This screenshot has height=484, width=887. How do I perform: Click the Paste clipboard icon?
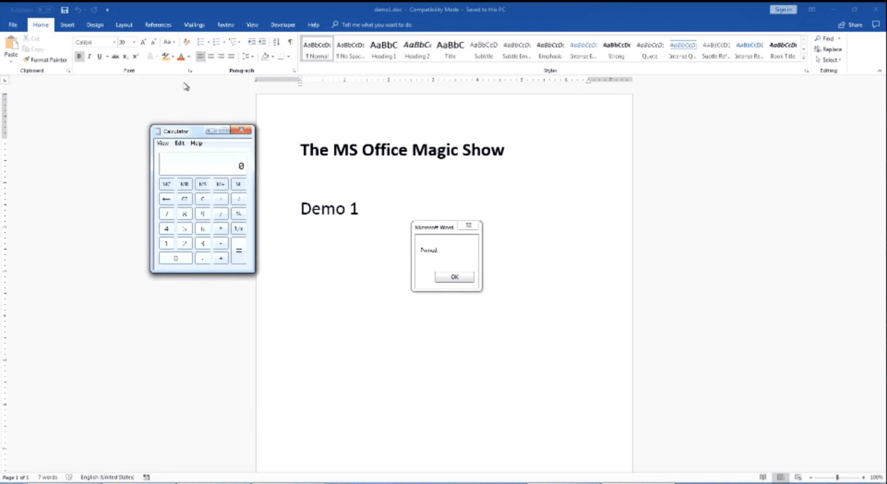11,43
